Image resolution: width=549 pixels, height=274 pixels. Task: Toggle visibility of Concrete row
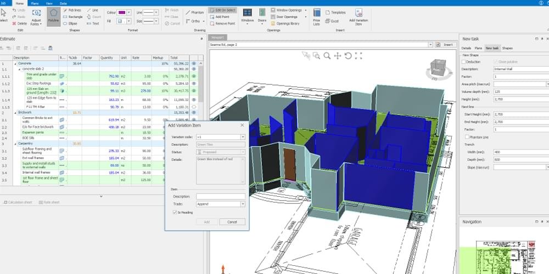click(194, 64)
